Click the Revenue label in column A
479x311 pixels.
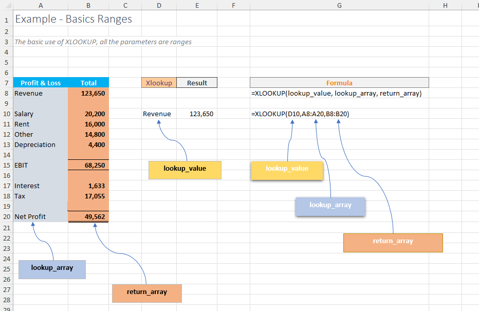pos(28,93)
